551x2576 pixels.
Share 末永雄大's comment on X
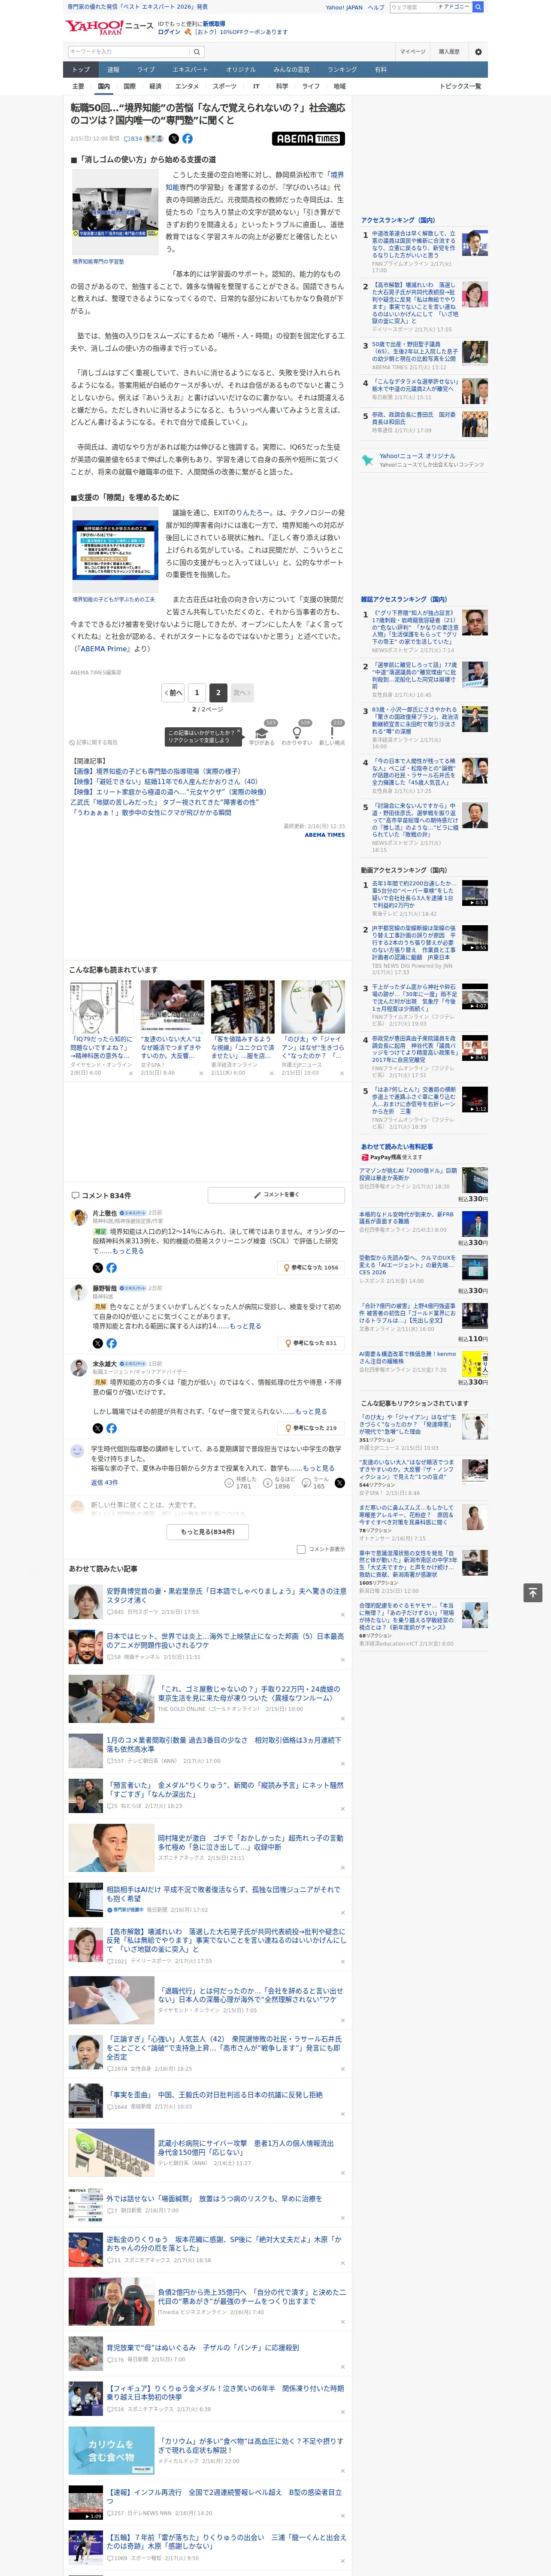[98, 1428]
